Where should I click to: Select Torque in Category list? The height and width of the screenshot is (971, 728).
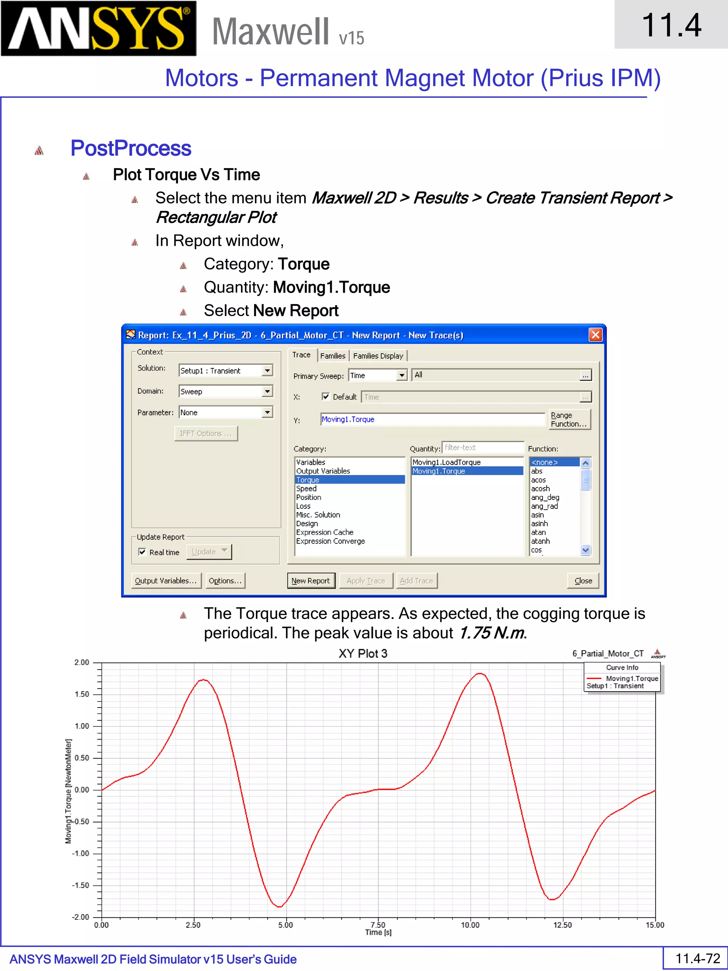(x=350, y=480)
